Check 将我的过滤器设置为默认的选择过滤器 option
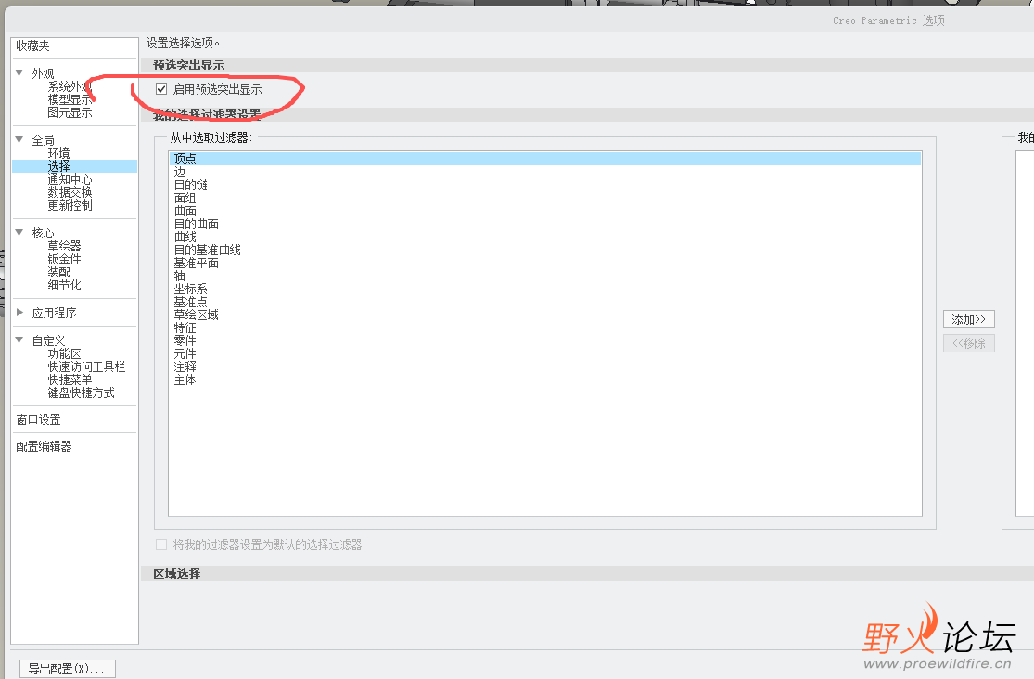This screenshot has height=679, width=1034. coord(160,545)
